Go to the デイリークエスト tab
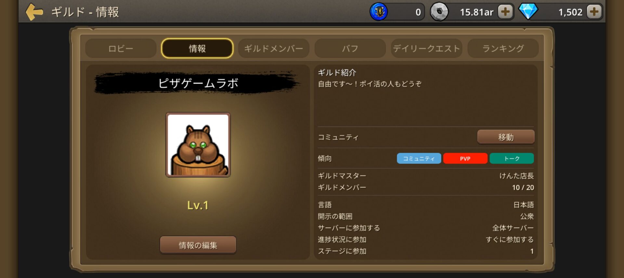The height and width of the screenshot is (278, 624). click(426, 48)
